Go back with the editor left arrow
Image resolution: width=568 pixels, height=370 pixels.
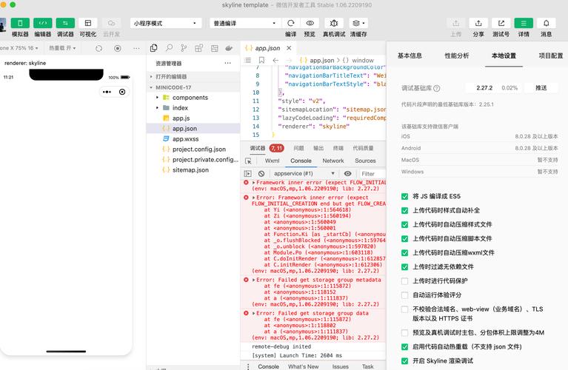point(275,60)
